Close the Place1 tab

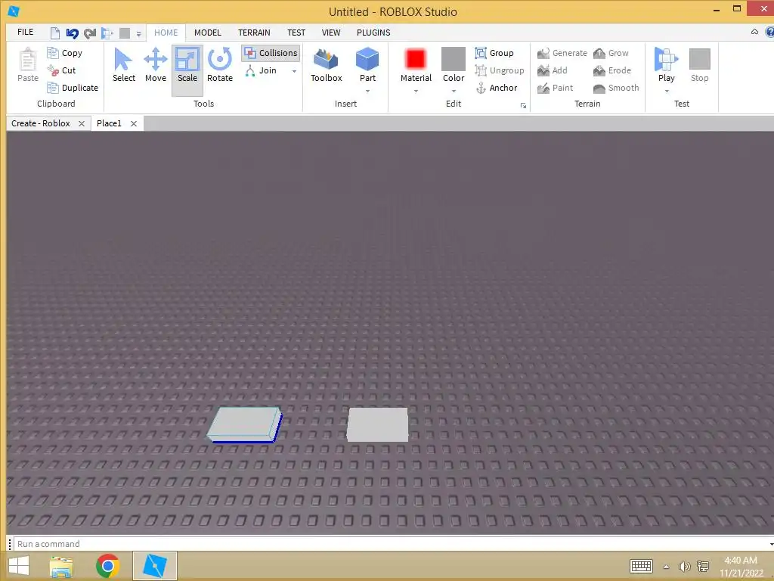click(x=133, y=123)
